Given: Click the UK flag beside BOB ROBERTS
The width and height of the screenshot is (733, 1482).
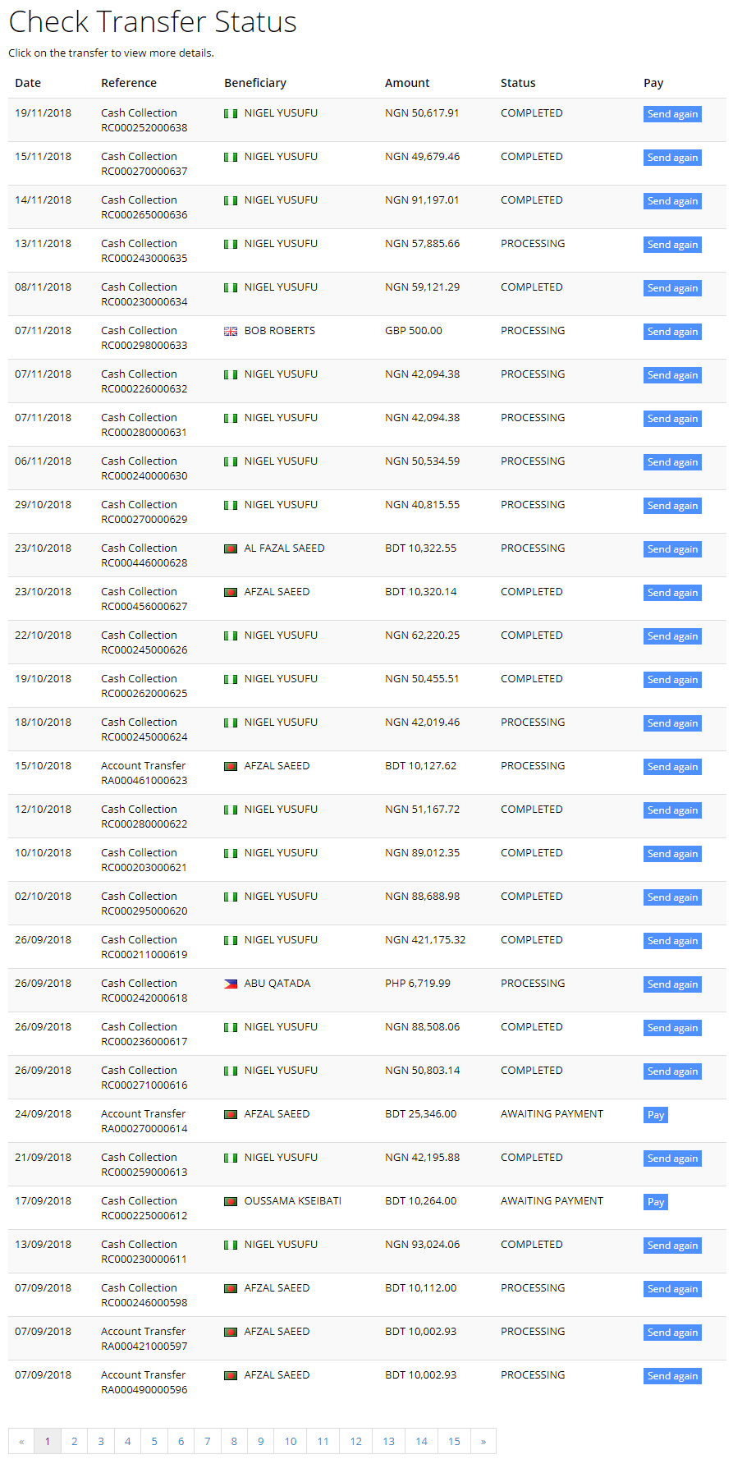Looking at the screenshot, I should click(231, 331).
